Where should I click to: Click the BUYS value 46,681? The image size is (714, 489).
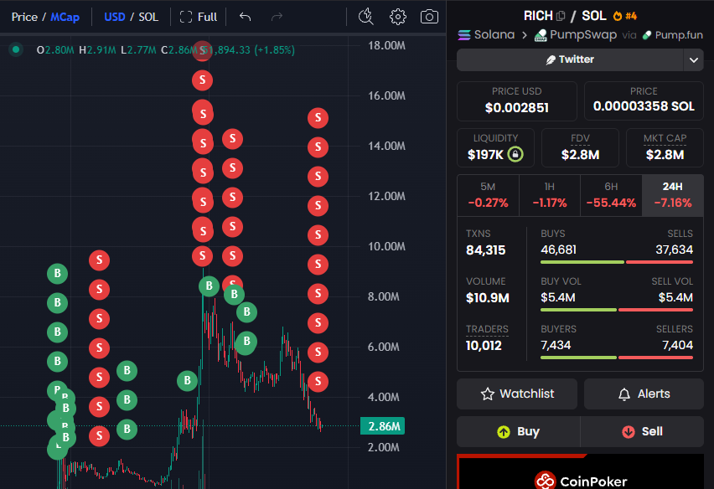pyautogui.click(x=558, y=250)
